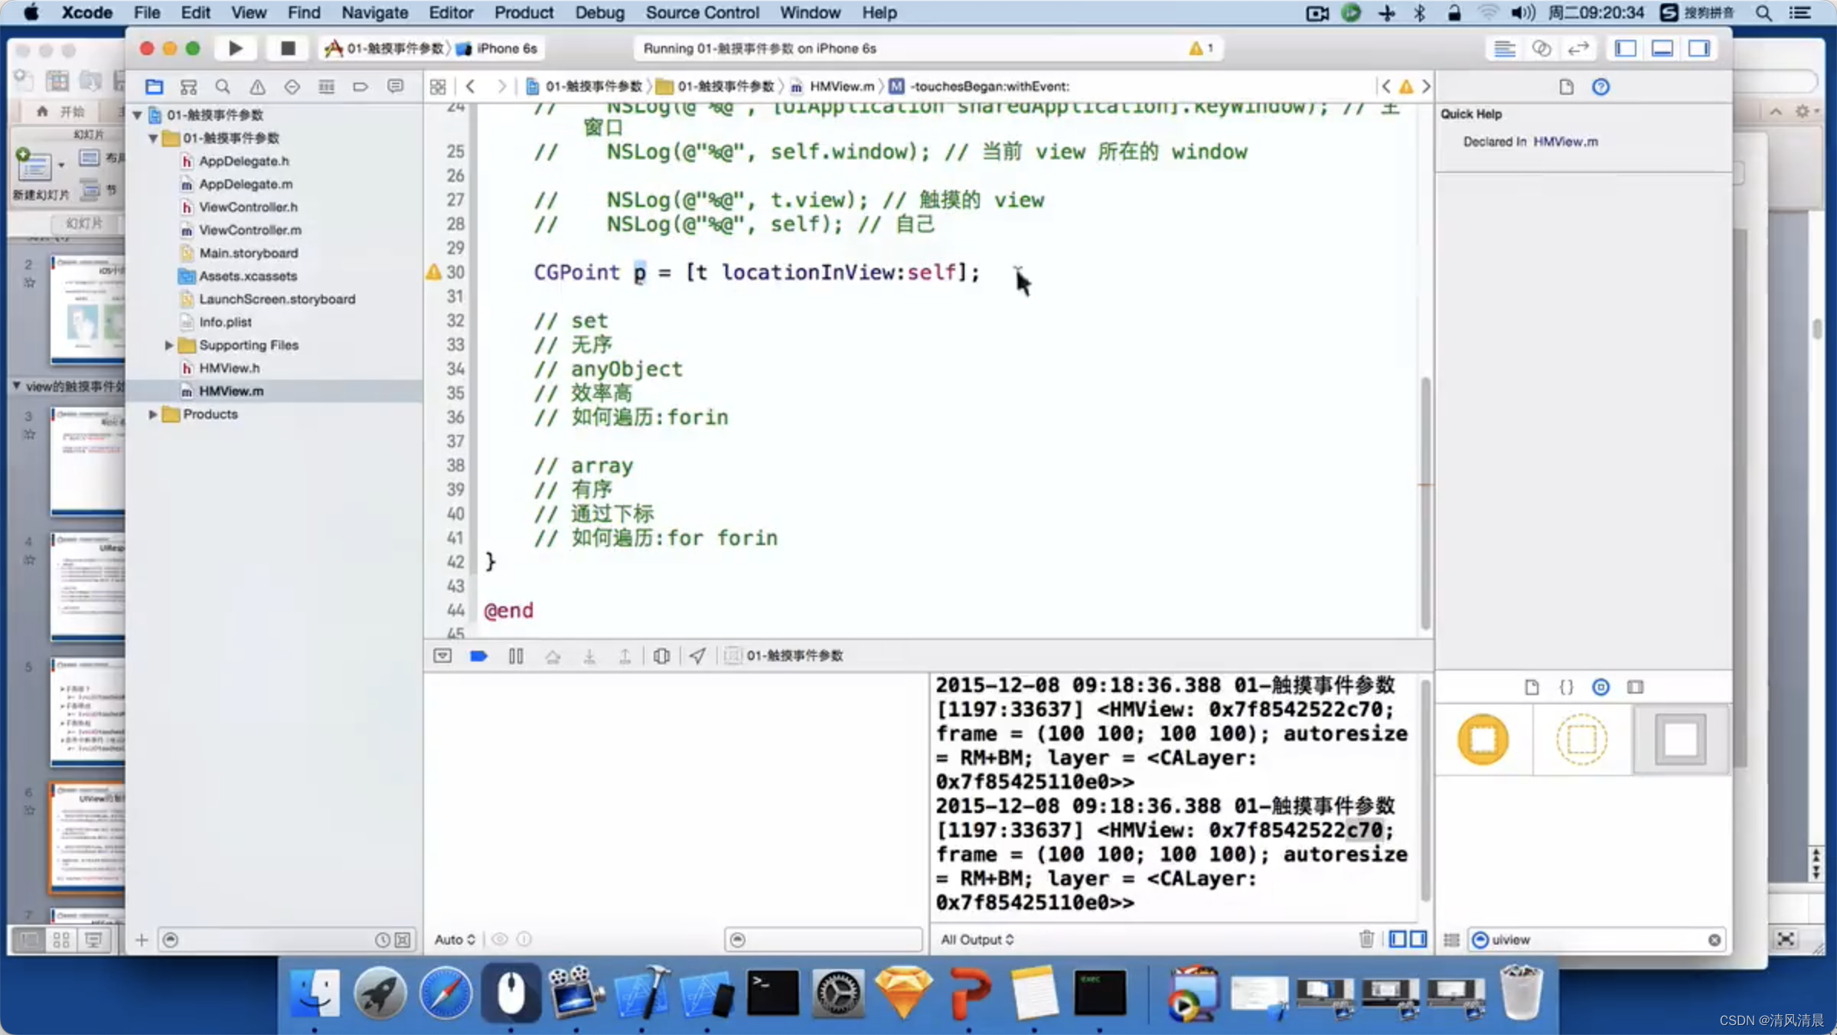Show the Quick Help inspector

click(1600, 87)
